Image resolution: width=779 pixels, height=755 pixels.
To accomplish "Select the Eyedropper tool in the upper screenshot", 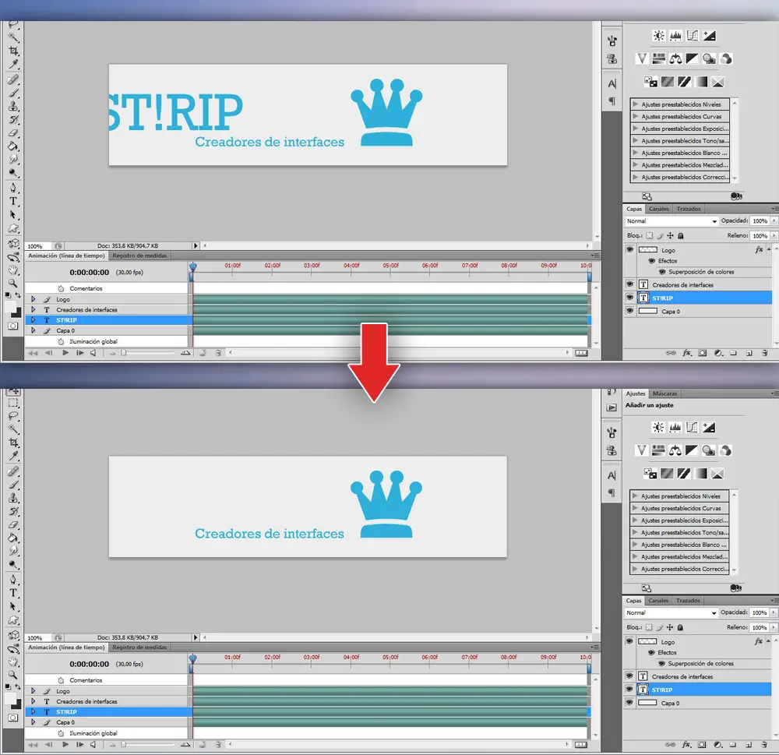I will (x=13, y=64).
